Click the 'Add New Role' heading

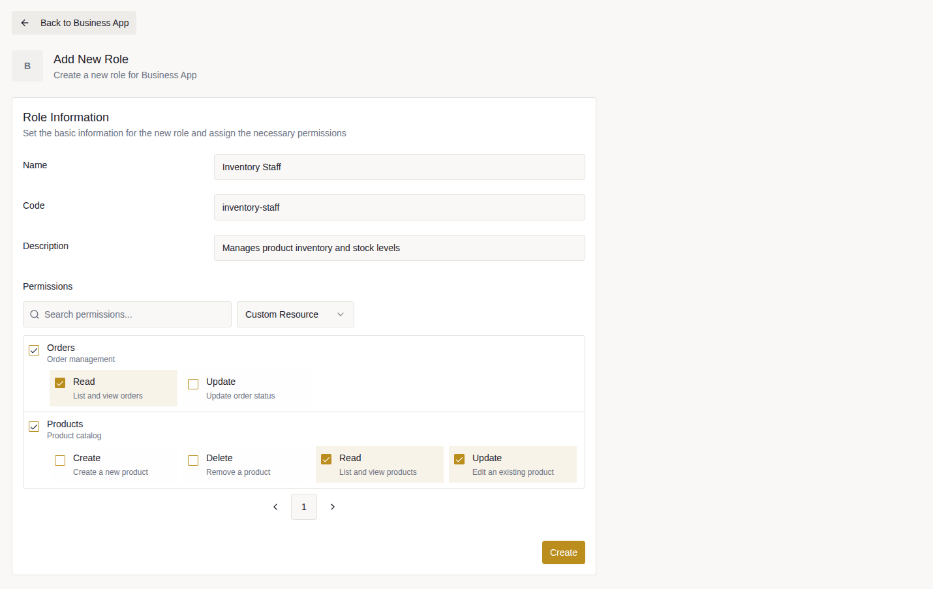point(91,59)
